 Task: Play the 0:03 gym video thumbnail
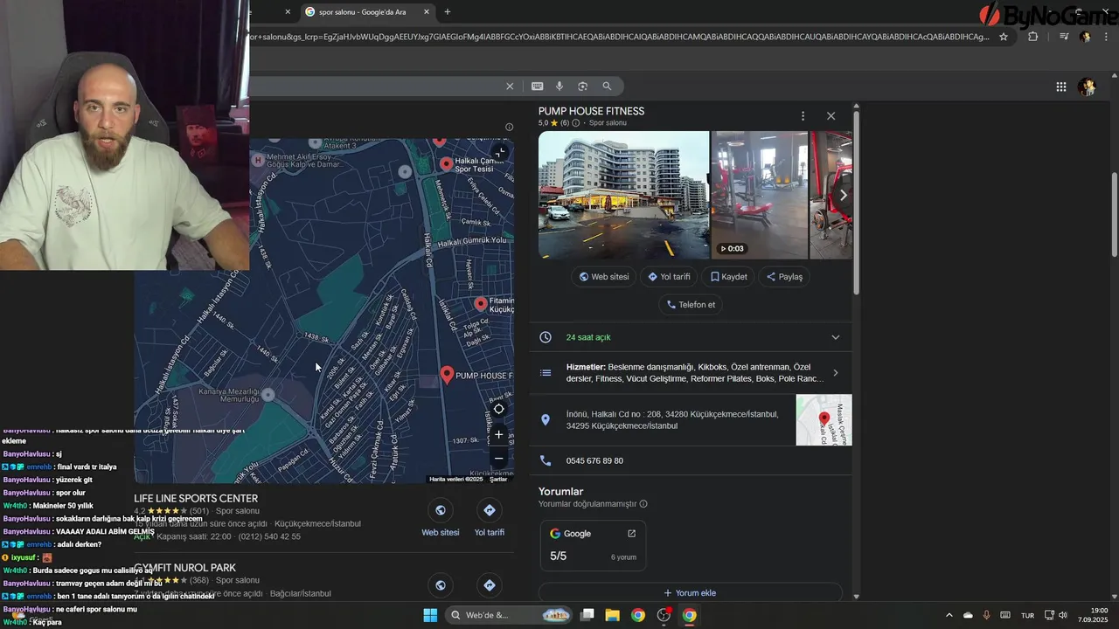[759, 195]
